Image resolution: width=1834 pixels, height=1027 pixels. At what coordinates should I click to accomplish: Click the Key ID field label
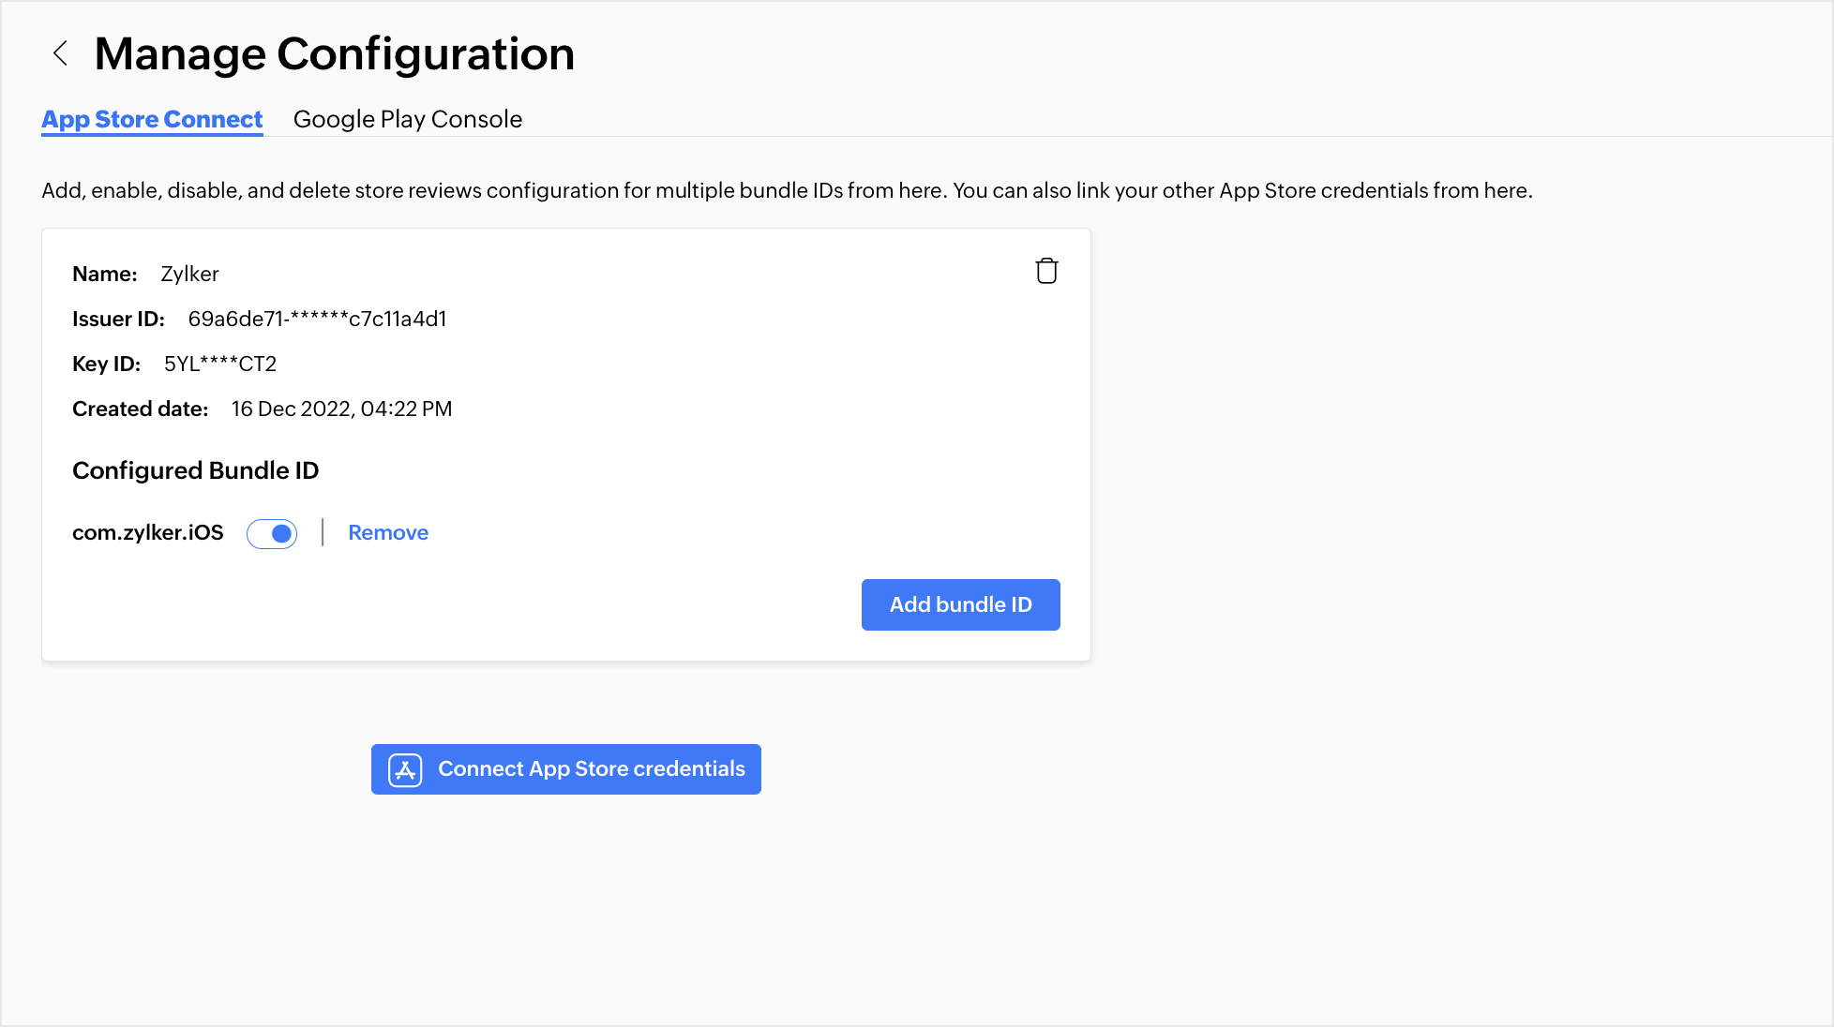click(106, 364)
